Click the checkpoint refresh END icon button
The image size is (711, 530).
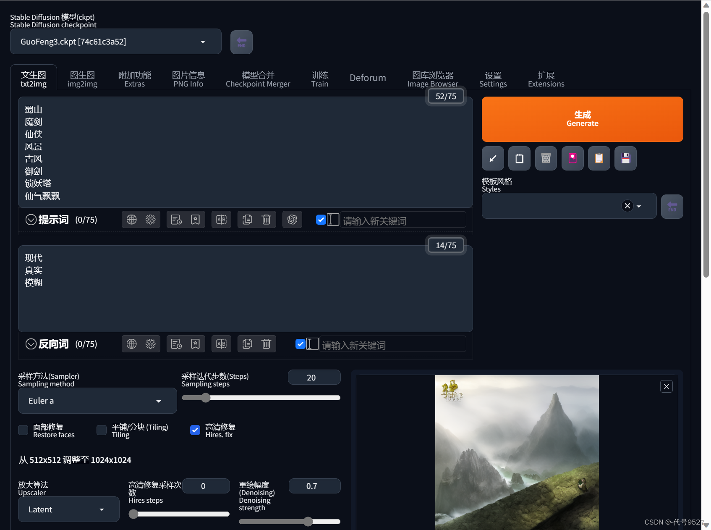click(241, 42)
